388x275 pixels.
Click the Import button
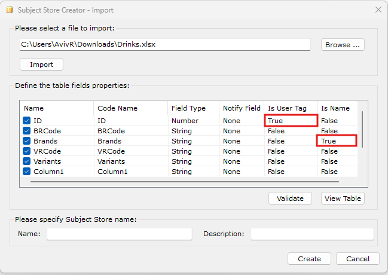coord(41,65)
